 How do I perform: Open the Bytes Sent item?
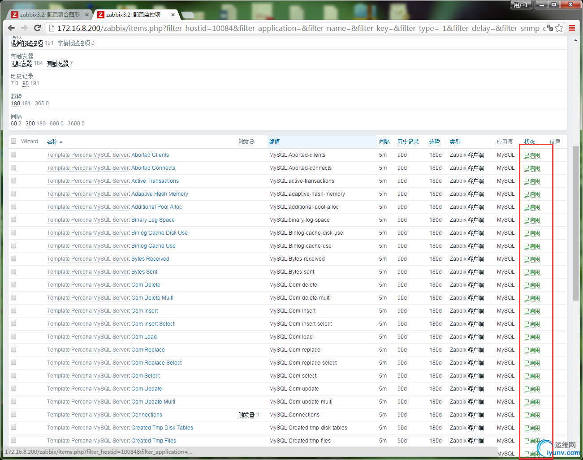144,272
